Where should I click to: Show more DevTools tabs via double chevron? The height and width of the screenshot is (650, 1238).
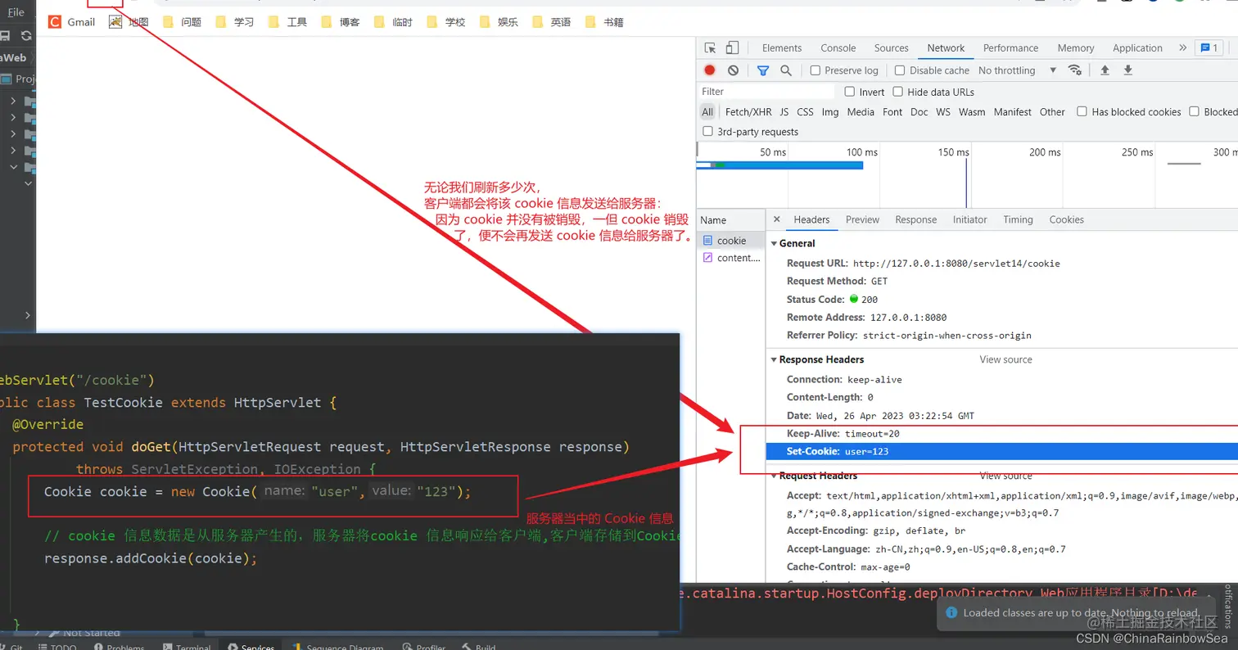1182,48
